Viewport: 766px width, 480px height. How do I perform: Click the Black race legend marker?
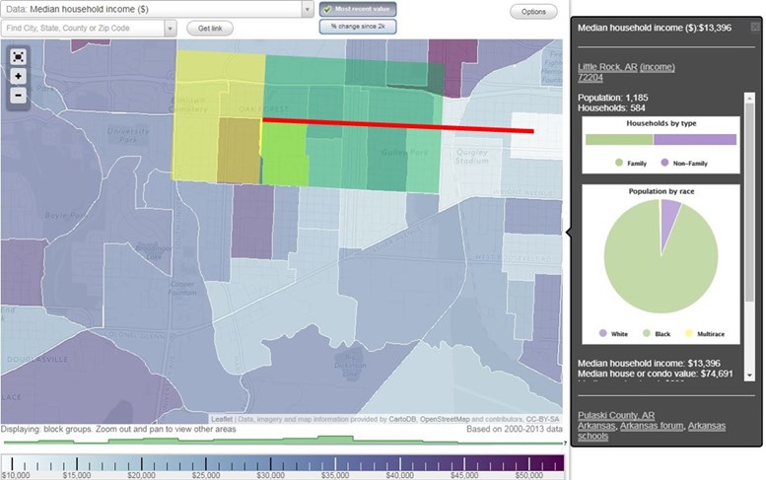click(648, 334)
